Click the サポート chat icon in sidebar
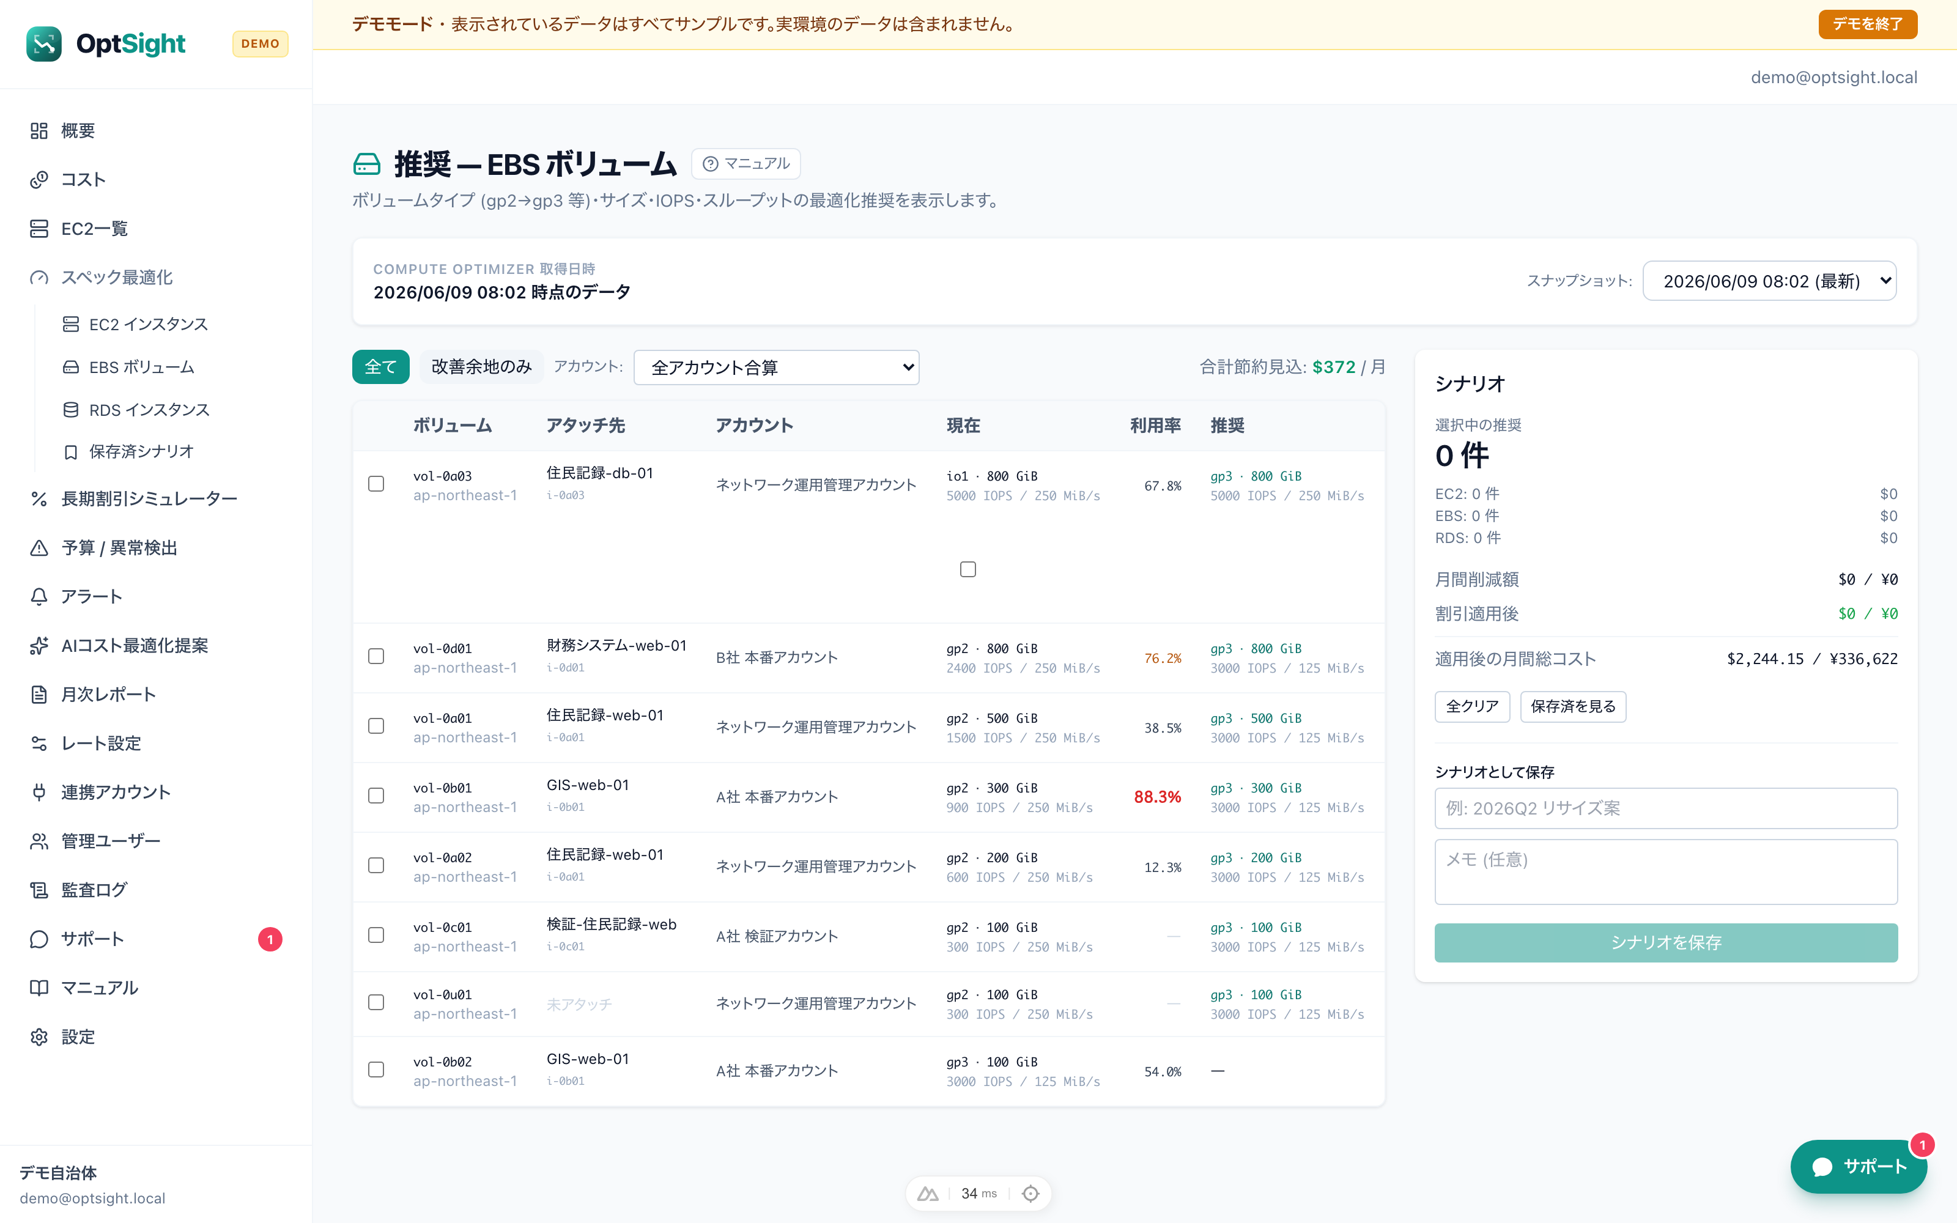Image resolution: width=1957 pixels, height=1223 pixels. coord(39,939)
